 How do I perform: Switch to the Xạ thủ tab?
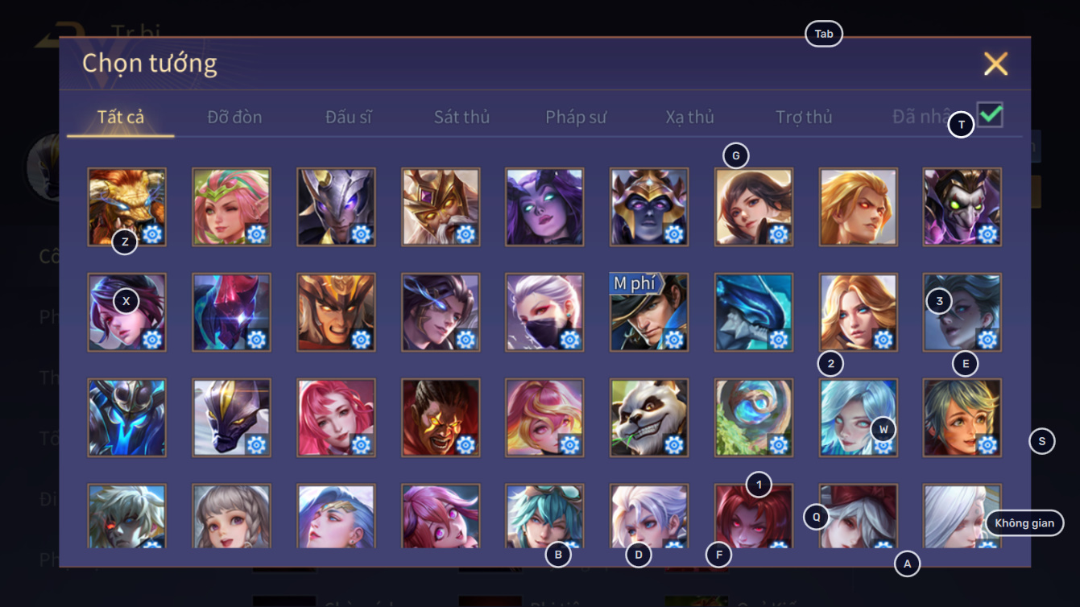tap(690, 117)
